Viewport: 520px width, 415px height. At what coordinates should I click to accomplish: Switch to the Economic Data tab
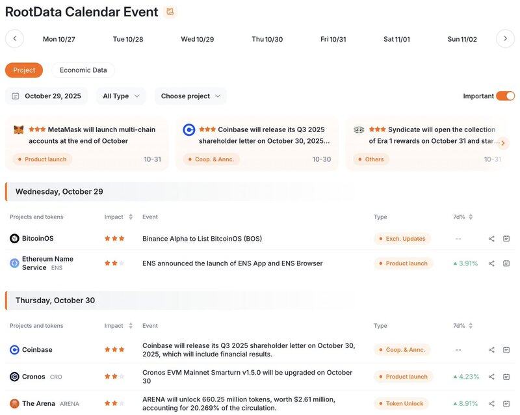[x=83, y=70]
